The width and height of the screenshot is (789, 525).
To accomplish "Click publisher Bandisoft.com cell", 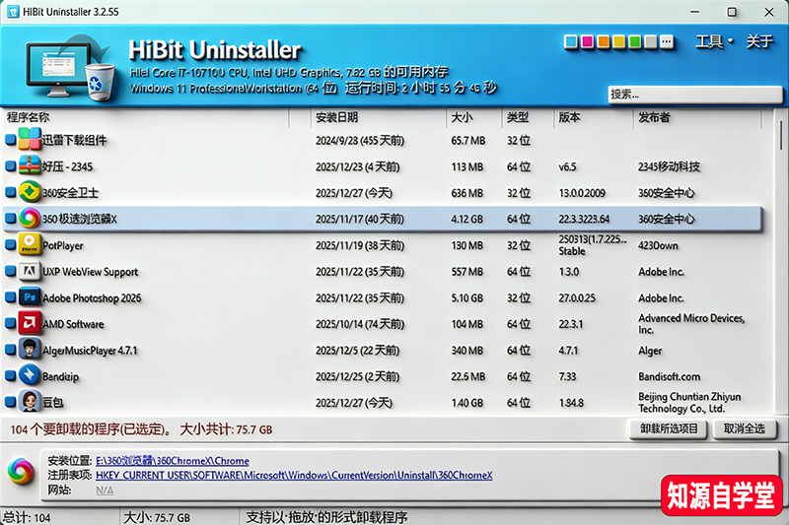I will pos(670,377).
